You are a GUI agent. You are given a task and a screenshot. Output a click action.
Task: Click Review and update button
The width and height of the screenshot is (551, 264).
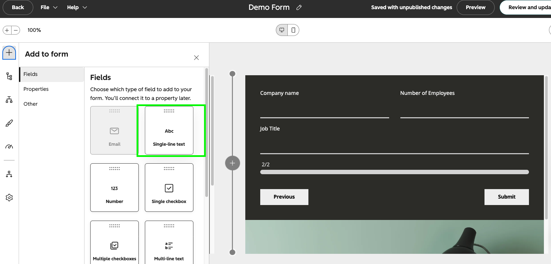[526, 7]
